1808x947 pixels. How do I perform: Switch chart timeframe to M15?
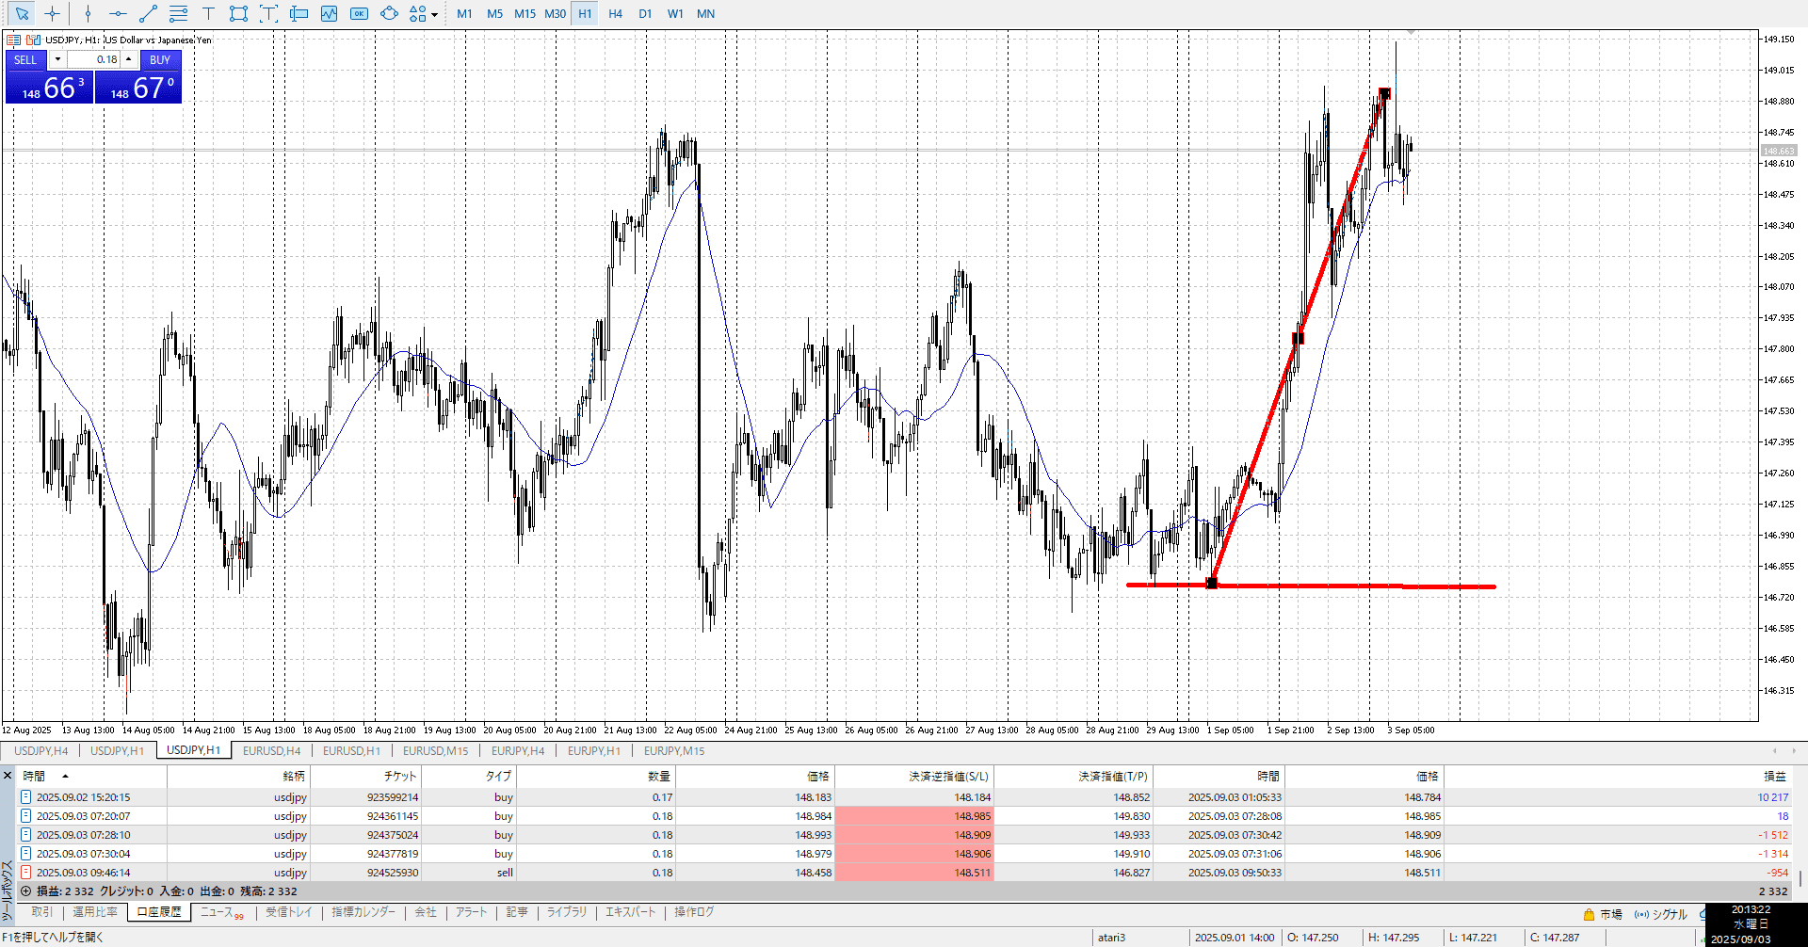(525, 13)
